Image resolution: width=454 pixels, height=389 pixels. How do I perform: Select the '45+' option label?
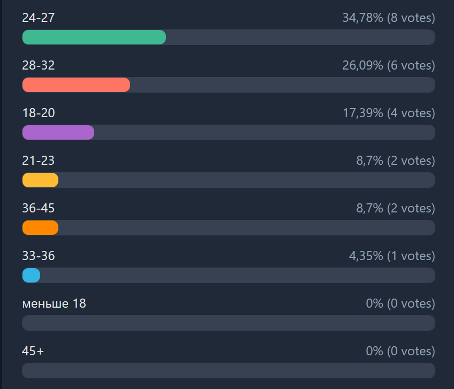(x=33, y=352)
